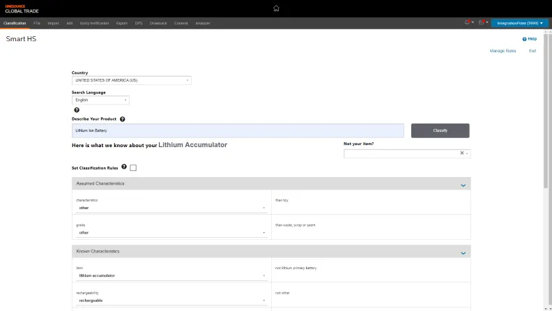This screenshot has width=552, height=311.
Task: Open the Manage Rules link
Action: (503, 51)
